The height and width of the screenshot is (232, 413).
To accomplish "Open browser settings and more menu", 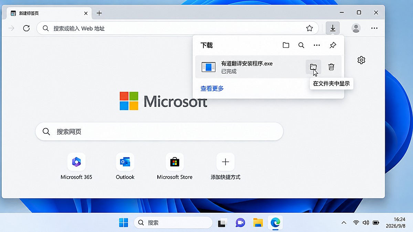I will (x=374, y=28).
